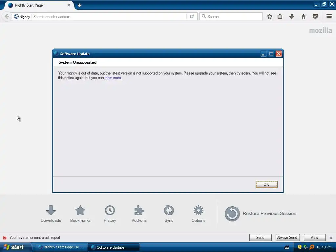The image size is (336, 252).
Task: Go to home page icon
Action: (304, 16)
